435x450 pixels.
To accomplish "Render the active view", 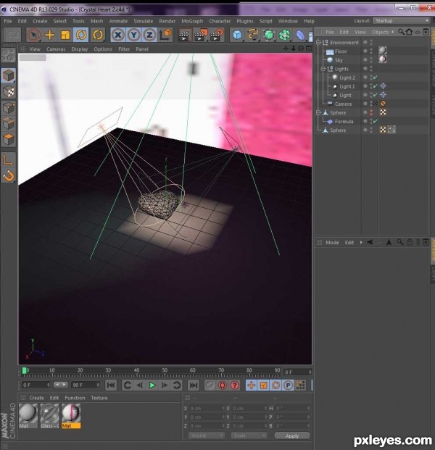I will point(183,35).
